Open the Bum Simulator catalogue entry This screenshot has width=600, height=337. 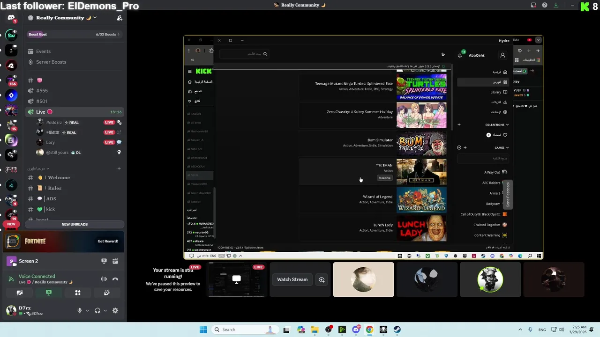(373, 143)
